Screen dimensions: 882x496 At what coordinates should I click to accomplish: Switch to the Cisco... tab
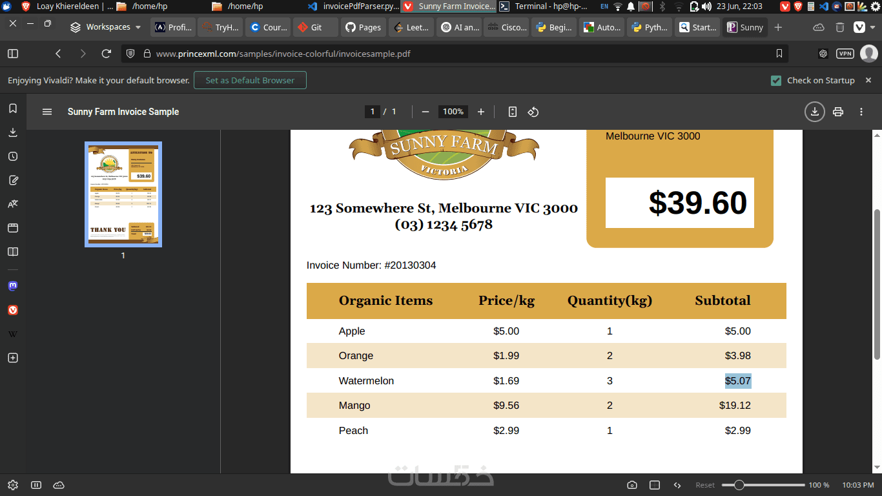pyautogui.click(x=506, y=27)
